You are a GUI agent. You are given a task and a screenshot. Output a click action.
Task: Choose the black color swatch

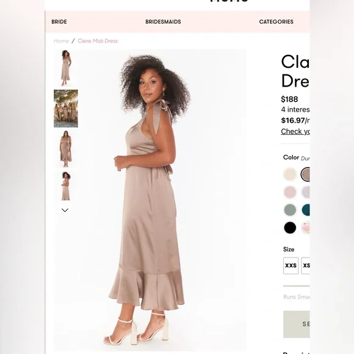click(290, 228)
